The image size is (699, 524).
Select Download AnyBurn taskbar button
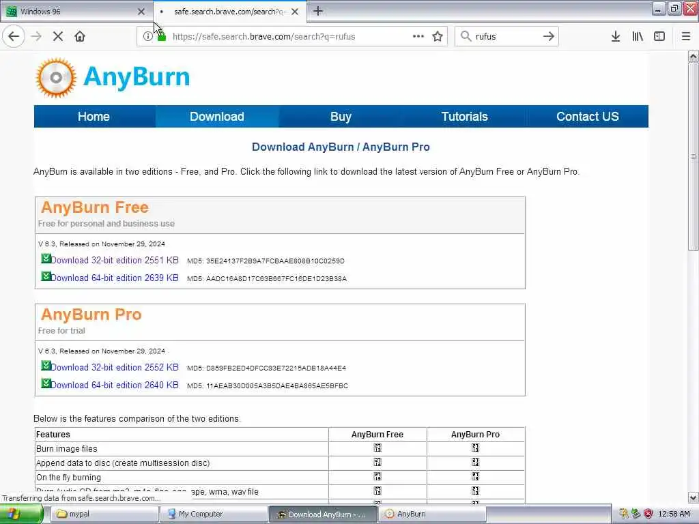323,514
